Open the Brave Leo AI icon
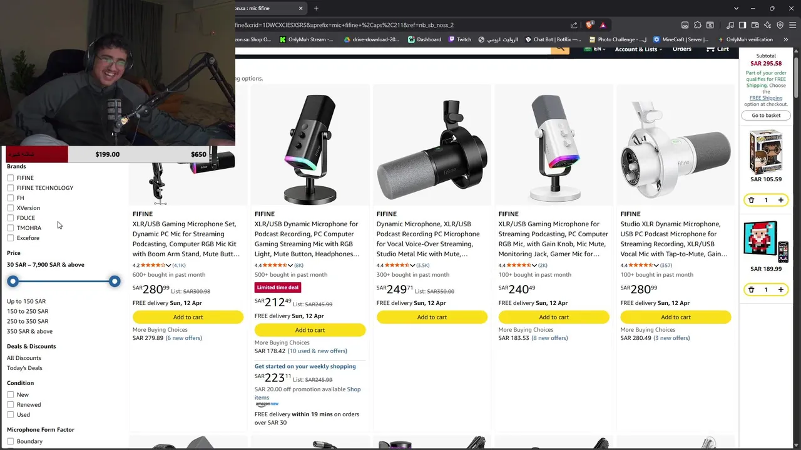Viewport: 801px width, 450px height. (767, 25)
